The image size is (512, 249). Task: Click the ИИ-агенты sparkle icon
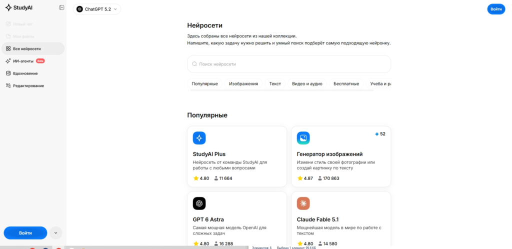point(8,61)
